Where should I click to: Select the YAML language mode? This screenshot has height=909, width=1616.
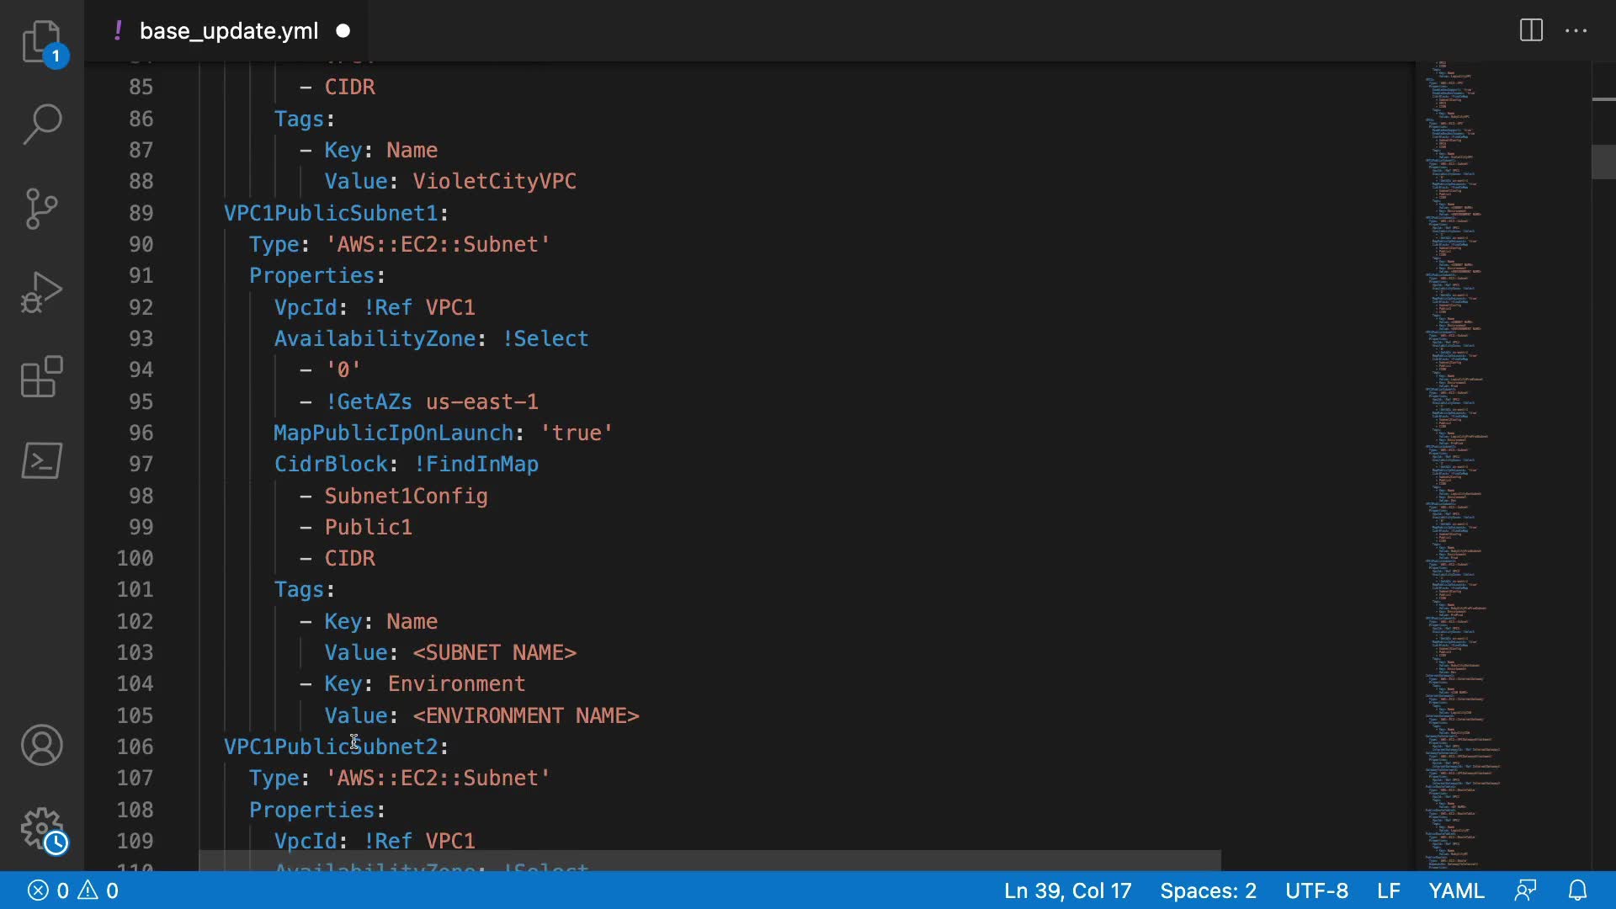point(1456,890)
